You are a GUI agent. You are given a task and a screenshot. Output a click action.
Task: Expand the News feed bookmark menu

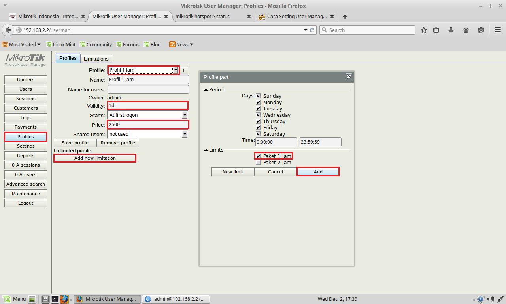(181, 44)
